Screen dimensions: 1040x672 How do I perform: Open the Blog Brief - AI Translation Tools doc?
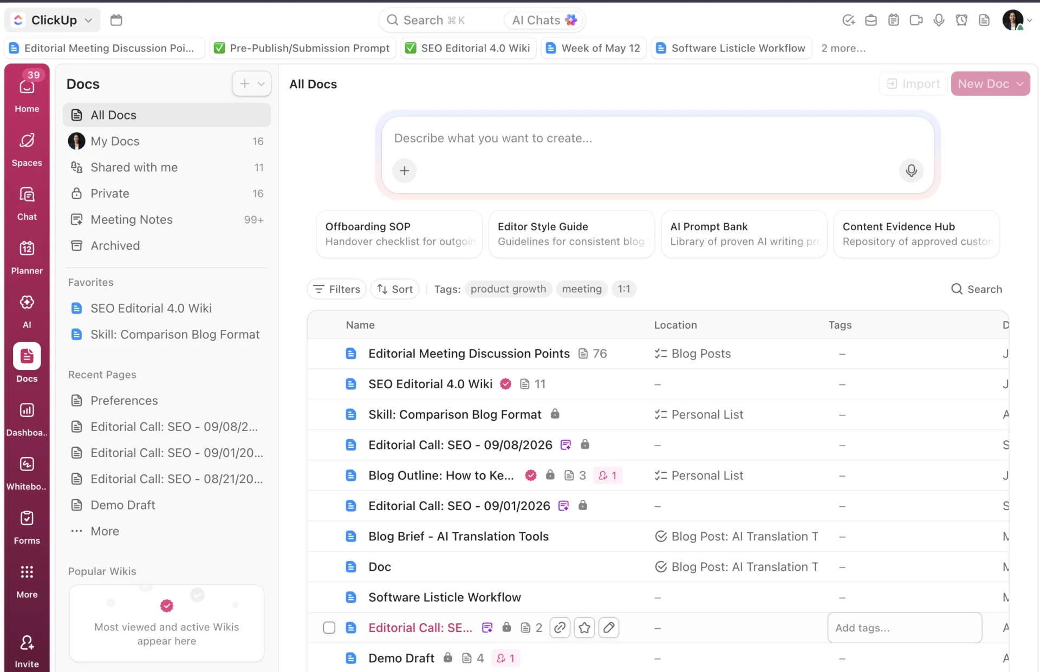(x=458, y=537)
